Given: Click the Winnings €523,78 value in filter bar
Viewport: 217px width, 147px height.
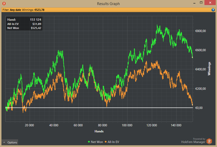Looking at the screenshot, I should [39, 10].
